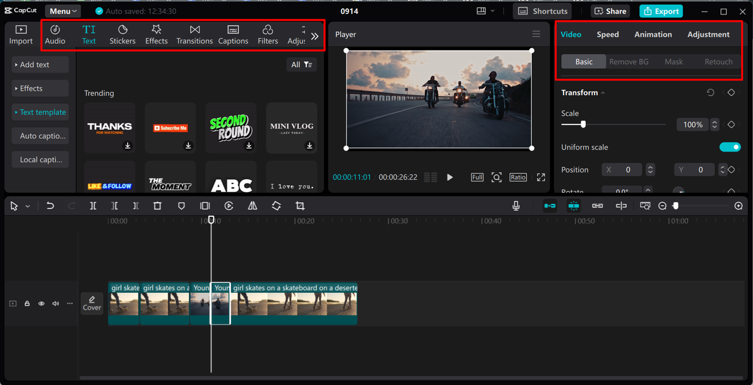Click the Scale slider
Screen dimensions: 753x385
click(x=614, y=125)
